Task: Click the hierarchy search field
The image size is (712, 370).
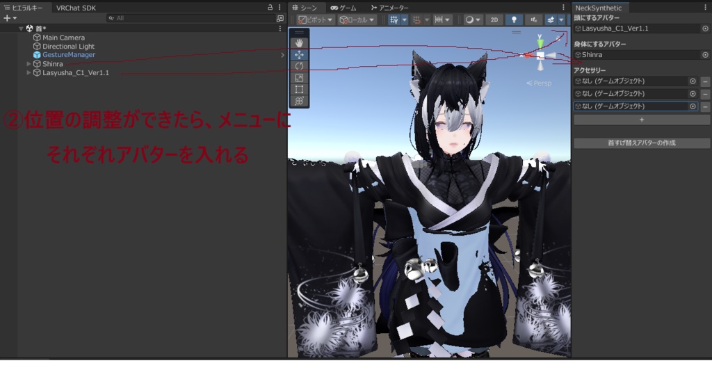Action: (191, 18)
